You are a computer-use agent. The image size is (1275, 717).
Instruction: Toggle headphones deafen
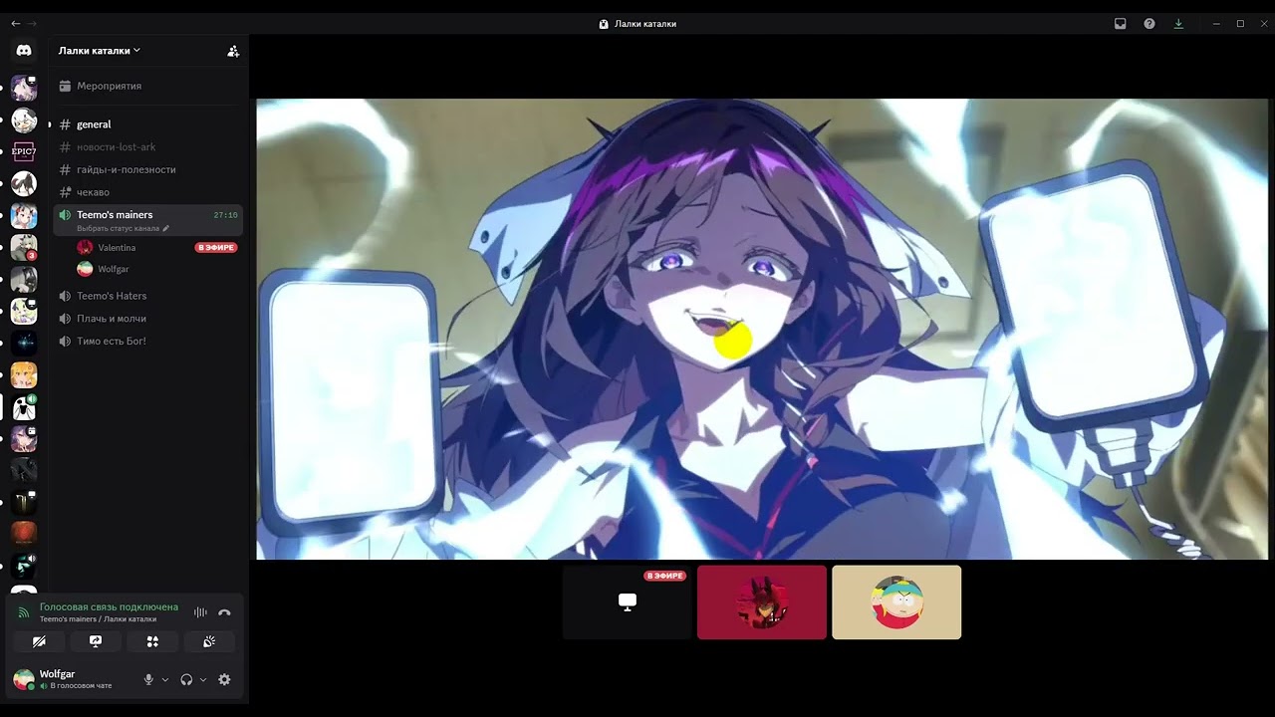click(186, 679)
